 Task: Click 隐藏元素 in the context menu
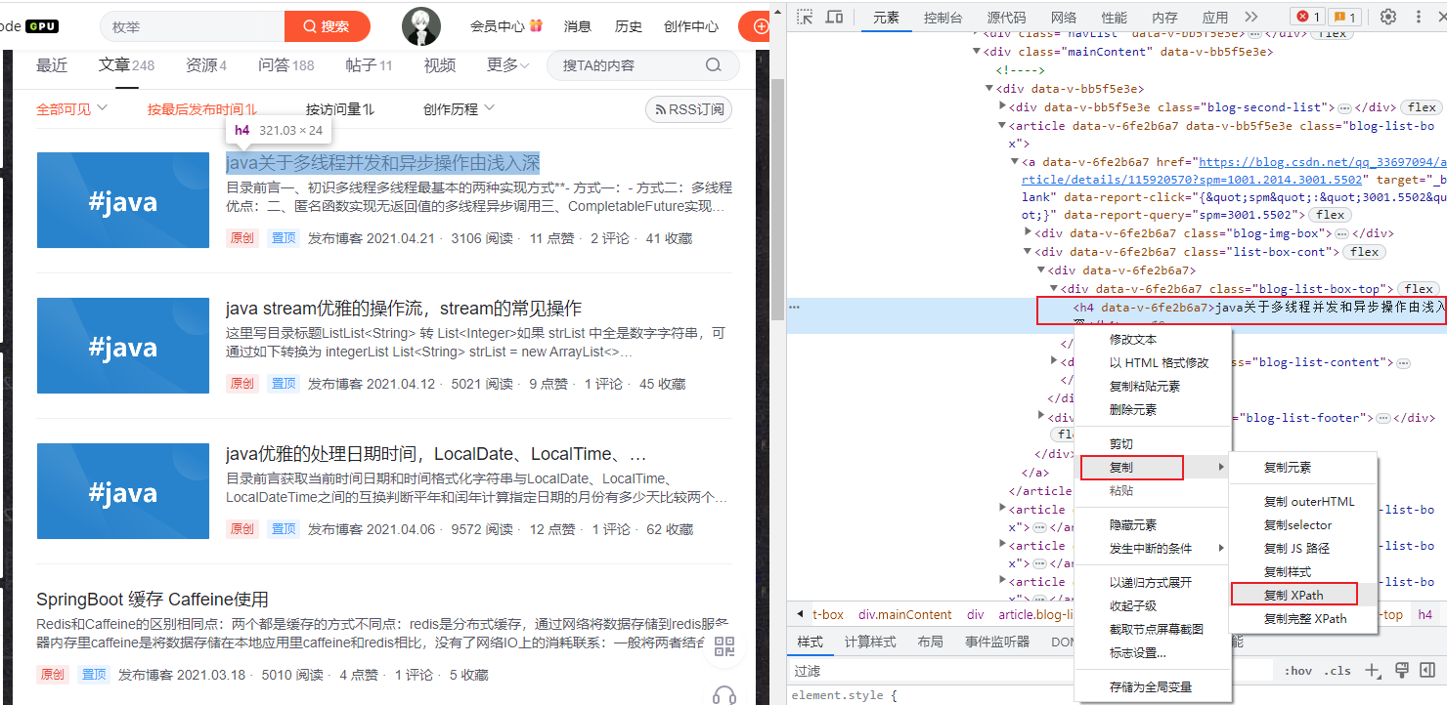1151,525
